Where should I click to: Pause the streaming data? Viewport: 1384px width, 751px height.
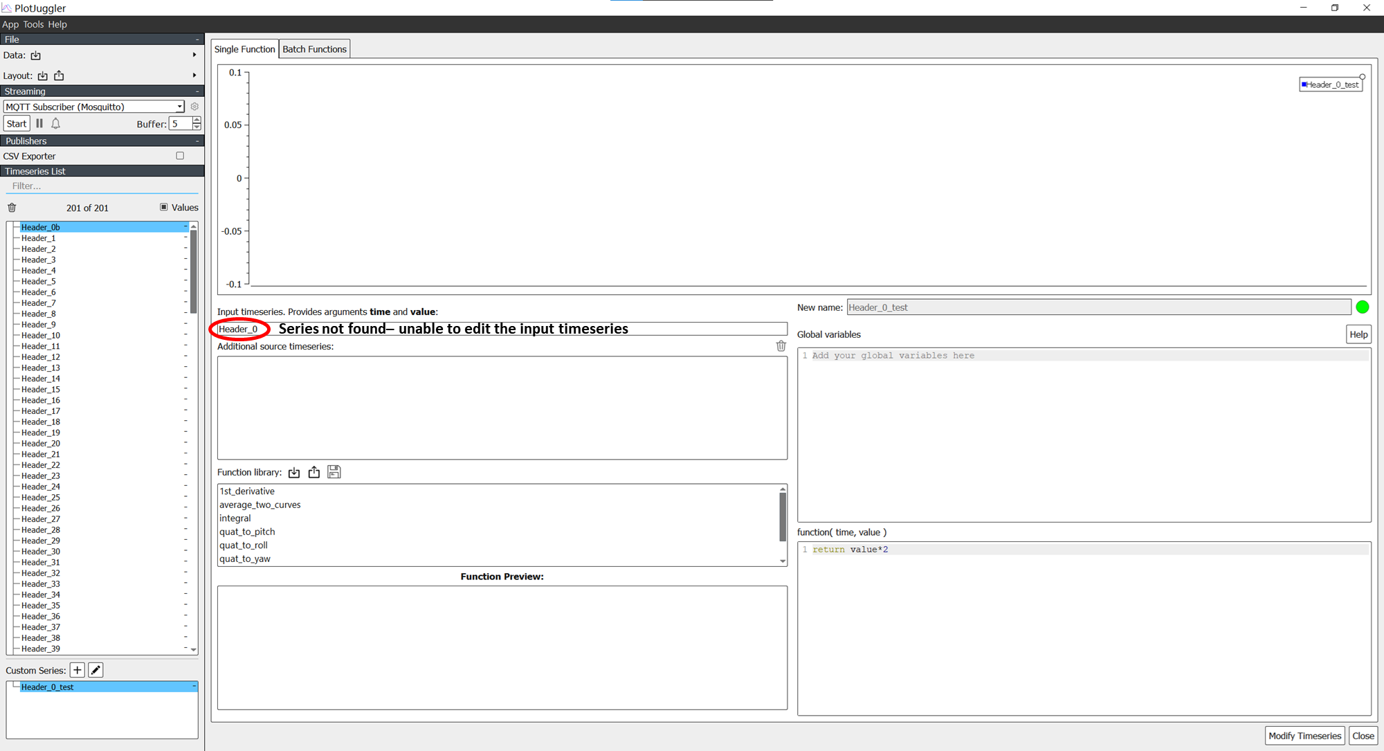(x=39, y=123)
